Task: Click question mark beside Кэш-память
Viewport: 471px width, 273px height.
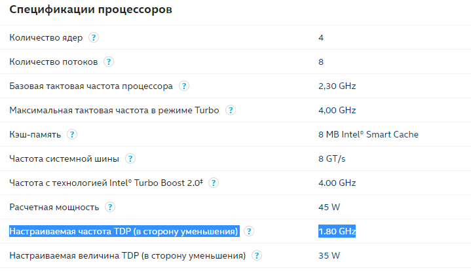Action: coord(72,134)
